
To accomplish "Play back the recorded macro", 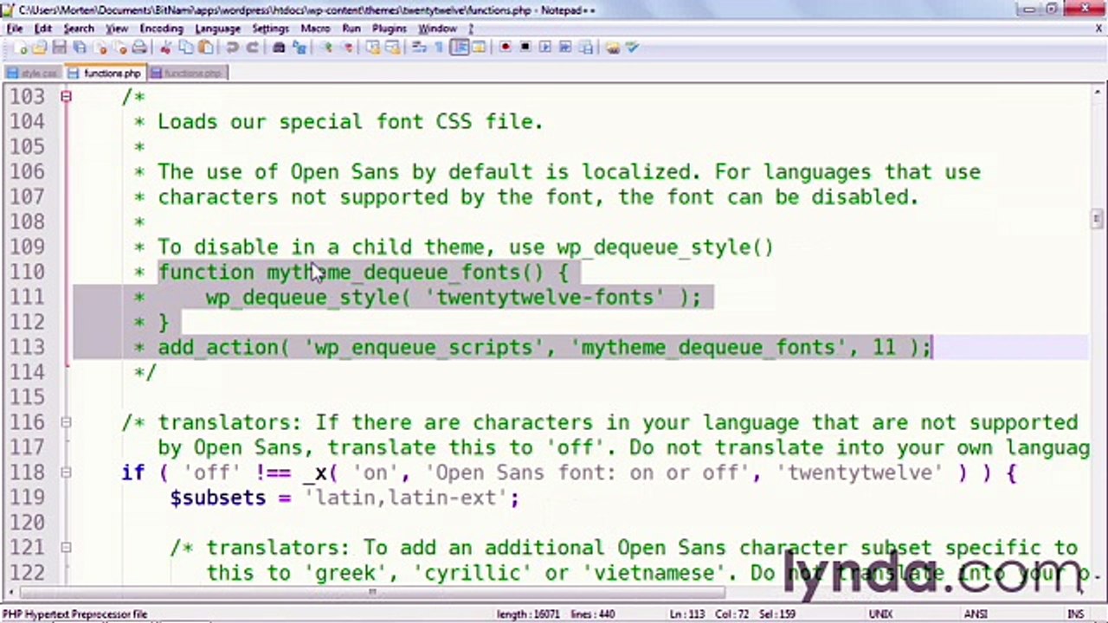I will tap(546, 48).
